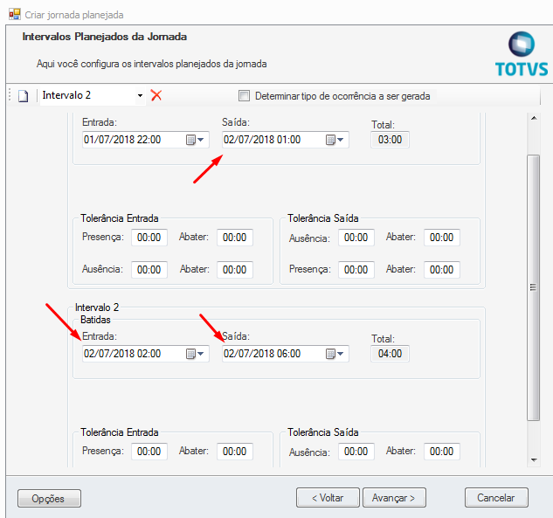The width and height of the screenshot is (553, 518).
Task: Click the toolbar grip handle
Action: point(10,95)
